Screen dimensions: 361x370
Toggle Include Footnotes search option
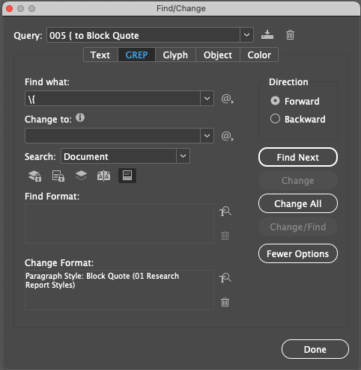(127, 176)
